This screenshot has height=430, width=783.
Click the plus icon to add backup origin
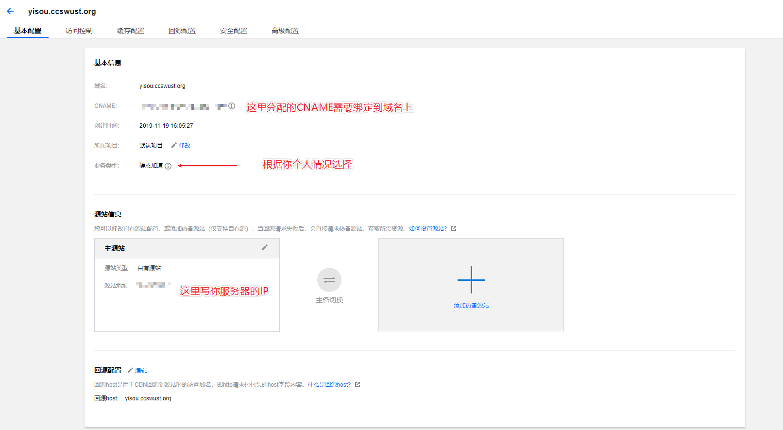[x=471, y=280]
